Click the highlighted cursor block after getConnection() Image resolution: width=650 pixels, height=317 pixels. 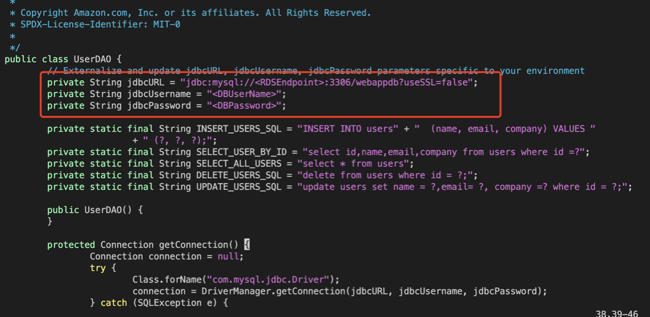click(247, 245)
